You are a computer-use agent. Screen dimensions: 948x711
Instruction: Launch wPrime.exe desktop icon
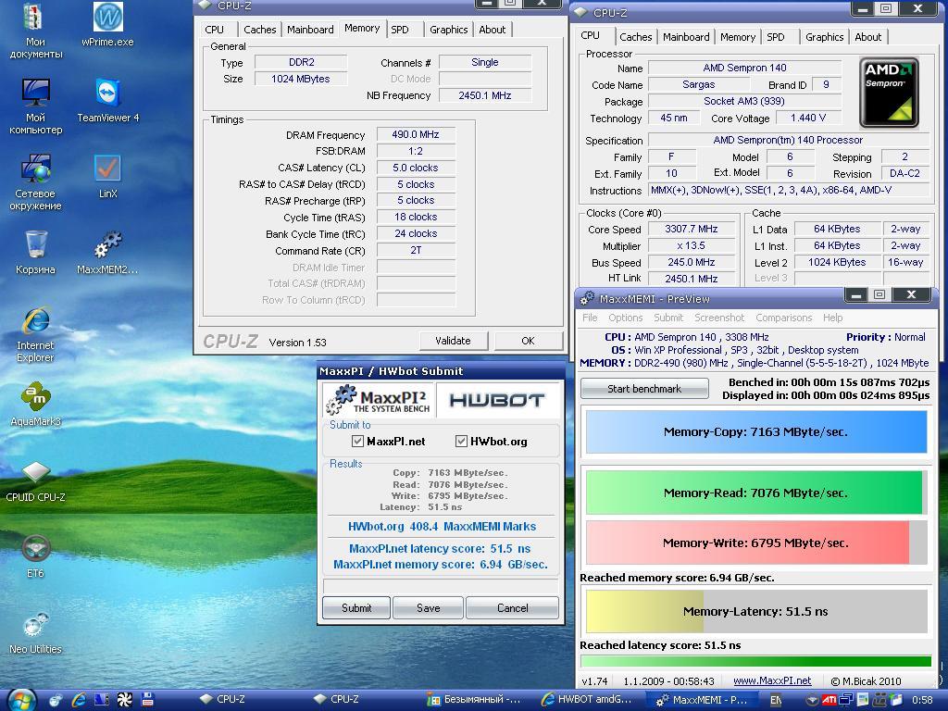[x=107, y=24]
